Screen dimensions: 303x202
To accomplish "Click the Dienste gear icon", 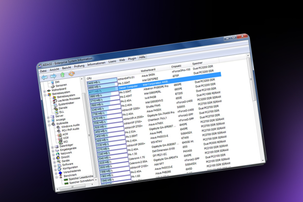I will (56, 109).
